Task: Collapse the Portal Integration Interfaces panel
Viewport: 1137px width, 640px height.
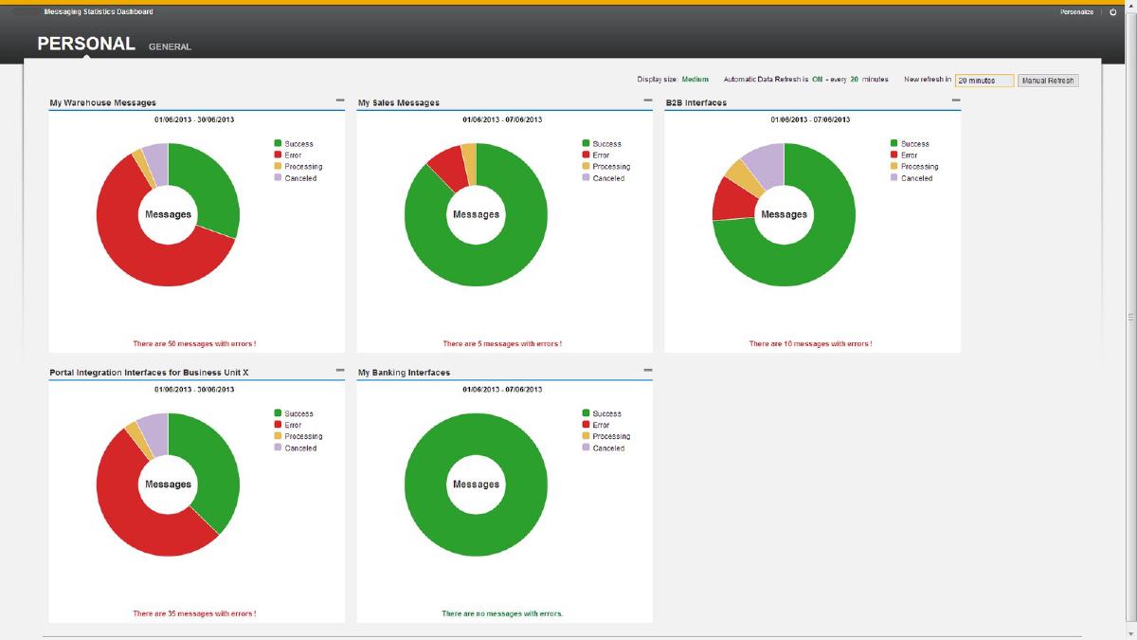Action: pos(340,371)
